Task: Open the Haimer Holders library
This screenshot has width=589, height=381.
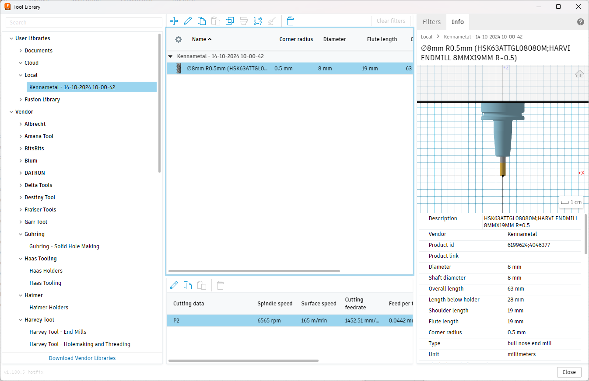Action: 49,308
